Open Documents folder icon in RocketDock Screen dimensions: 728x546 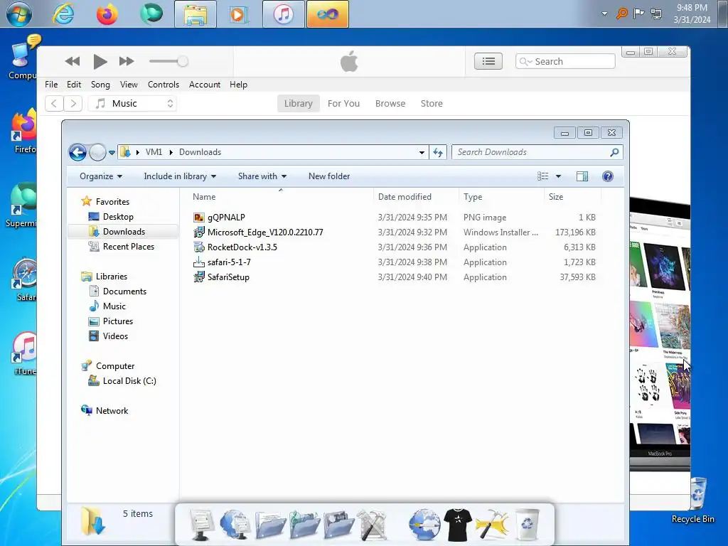pos(269,525)
